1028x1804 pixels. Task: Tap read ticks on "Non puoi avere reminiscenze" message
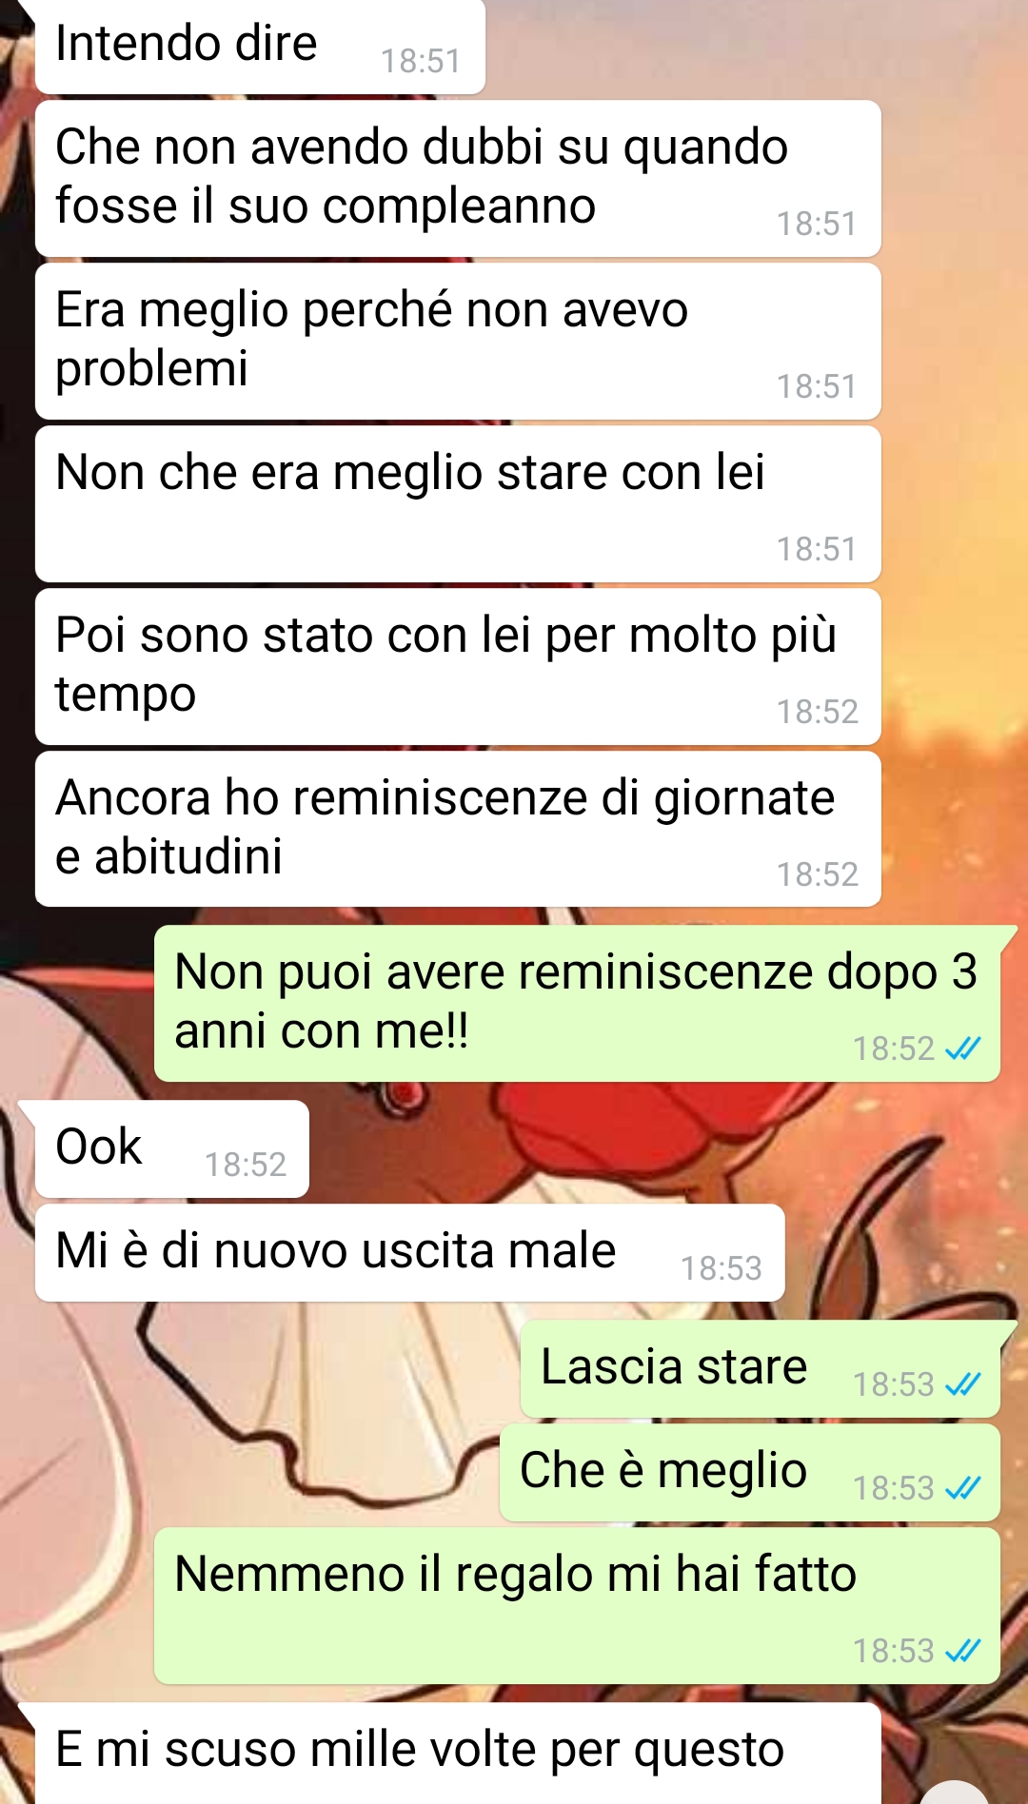coord(962,1049)
